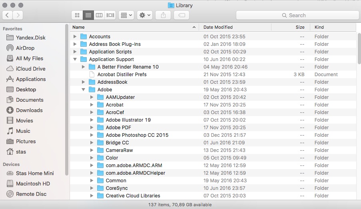The width and height of the screenshot is (361, 209).
Task: Select the Creative Cloud Libraries folder
Action: tap(213, 196)
